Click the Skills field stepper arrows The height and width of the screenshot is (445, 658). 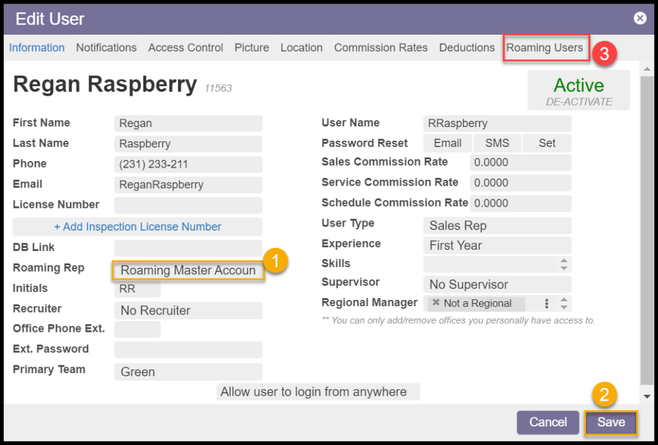[x=563, y=264]
